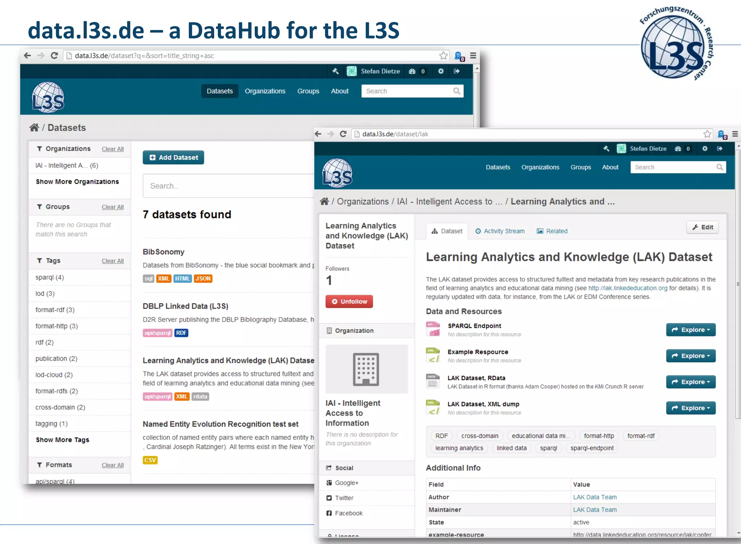Switch to Related tab

coord(552,231)
